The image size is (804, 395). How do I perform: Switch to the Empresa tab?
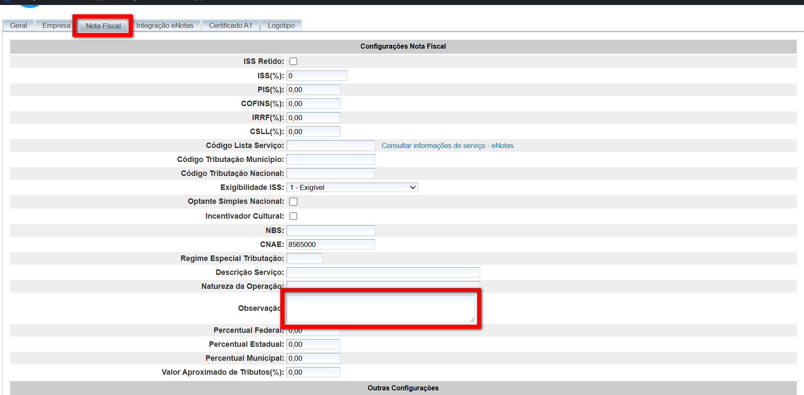click(x=56, y=25)
